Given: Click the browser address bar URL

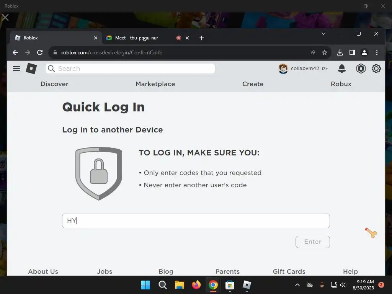Looking at the screenshot, I should coord(112,52).
